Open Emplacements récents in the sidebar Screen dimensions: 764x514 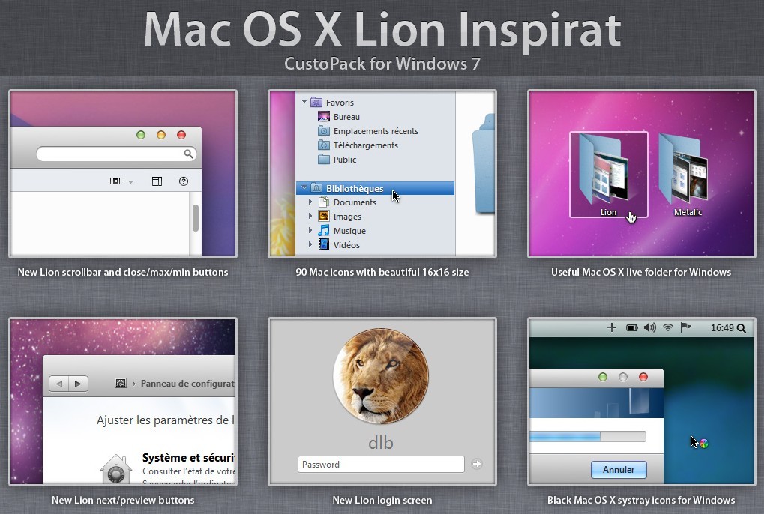pyautogui.click(x=376, y=131)
